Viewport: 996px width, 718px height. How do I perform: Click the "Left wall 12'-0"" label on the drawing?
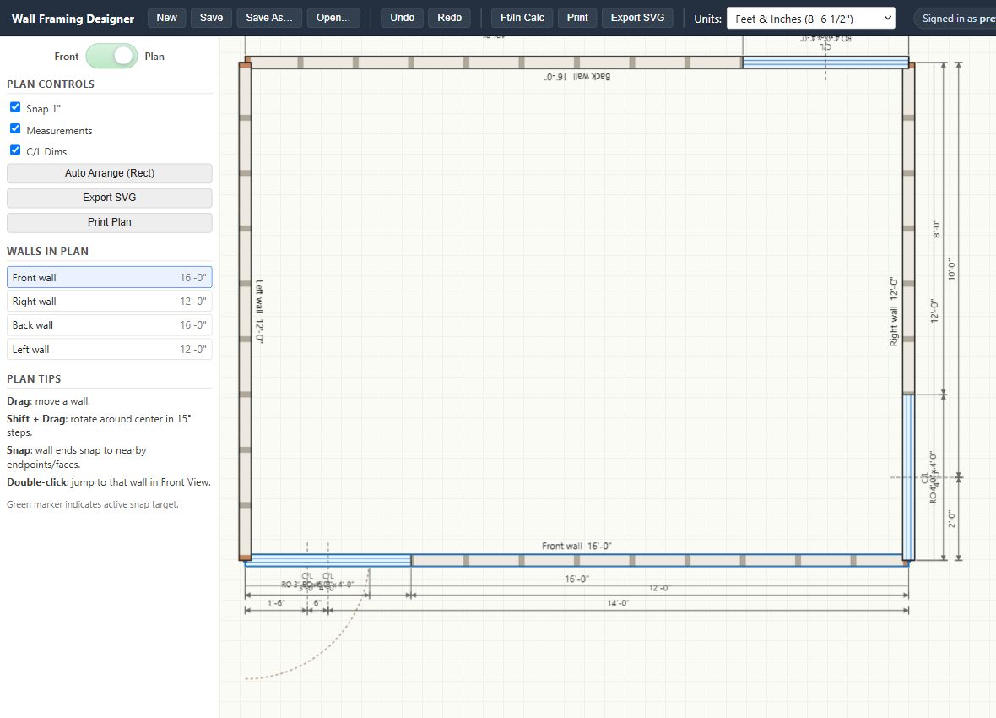pyautogui.click(x=259, y=312)
